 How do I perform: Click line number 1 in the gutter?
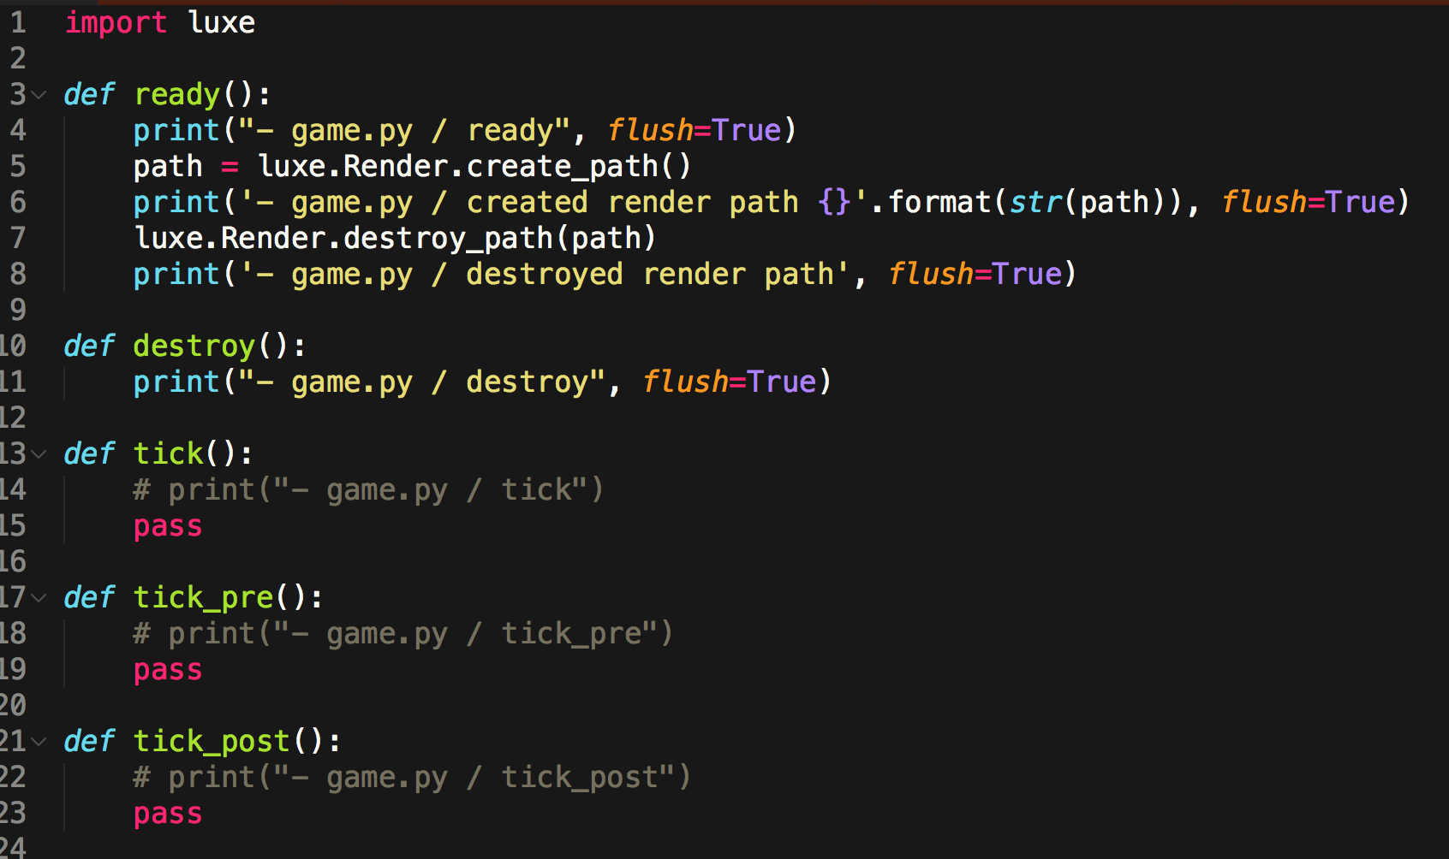pyautogui.click(x=18, y=22)
